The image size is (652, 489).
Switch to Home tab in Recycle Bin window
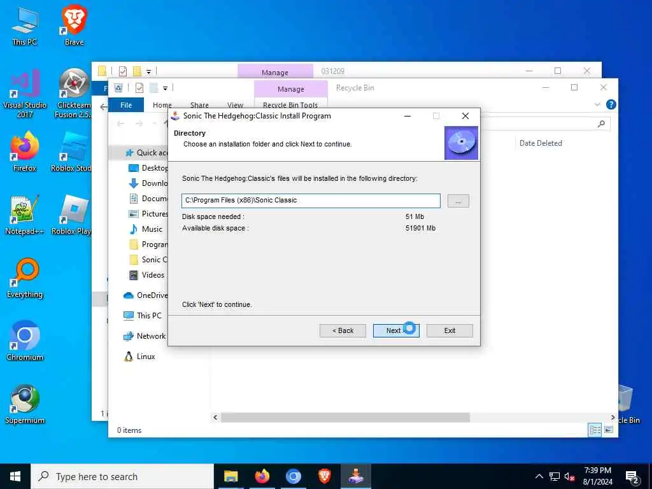tap(162, 105)
